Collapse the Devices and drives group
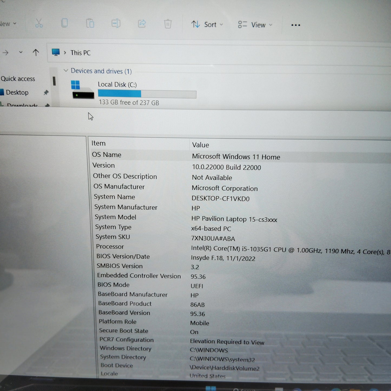 click(66, 71)
